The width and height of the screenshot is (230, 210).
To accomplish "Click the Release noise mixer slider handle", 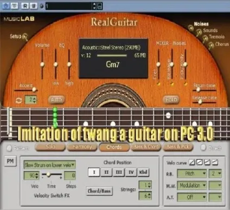I will click(x=172, y=64).
